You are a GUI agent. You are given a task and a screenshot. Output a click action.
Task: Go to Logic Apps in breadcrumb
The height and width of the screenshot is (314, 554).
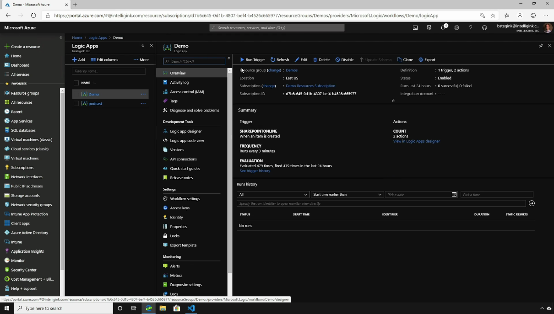coord(98,37)
